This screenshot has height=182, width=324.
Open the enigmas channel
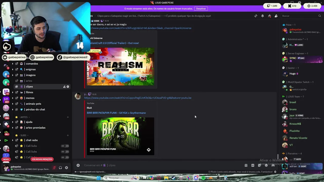pyautogui.click(x=42, y=69)
